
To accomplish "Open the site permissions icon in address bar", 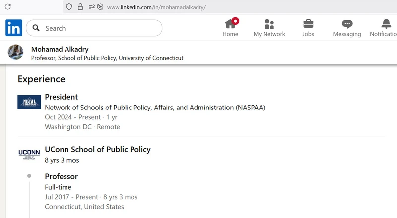I will pos(95,7).
